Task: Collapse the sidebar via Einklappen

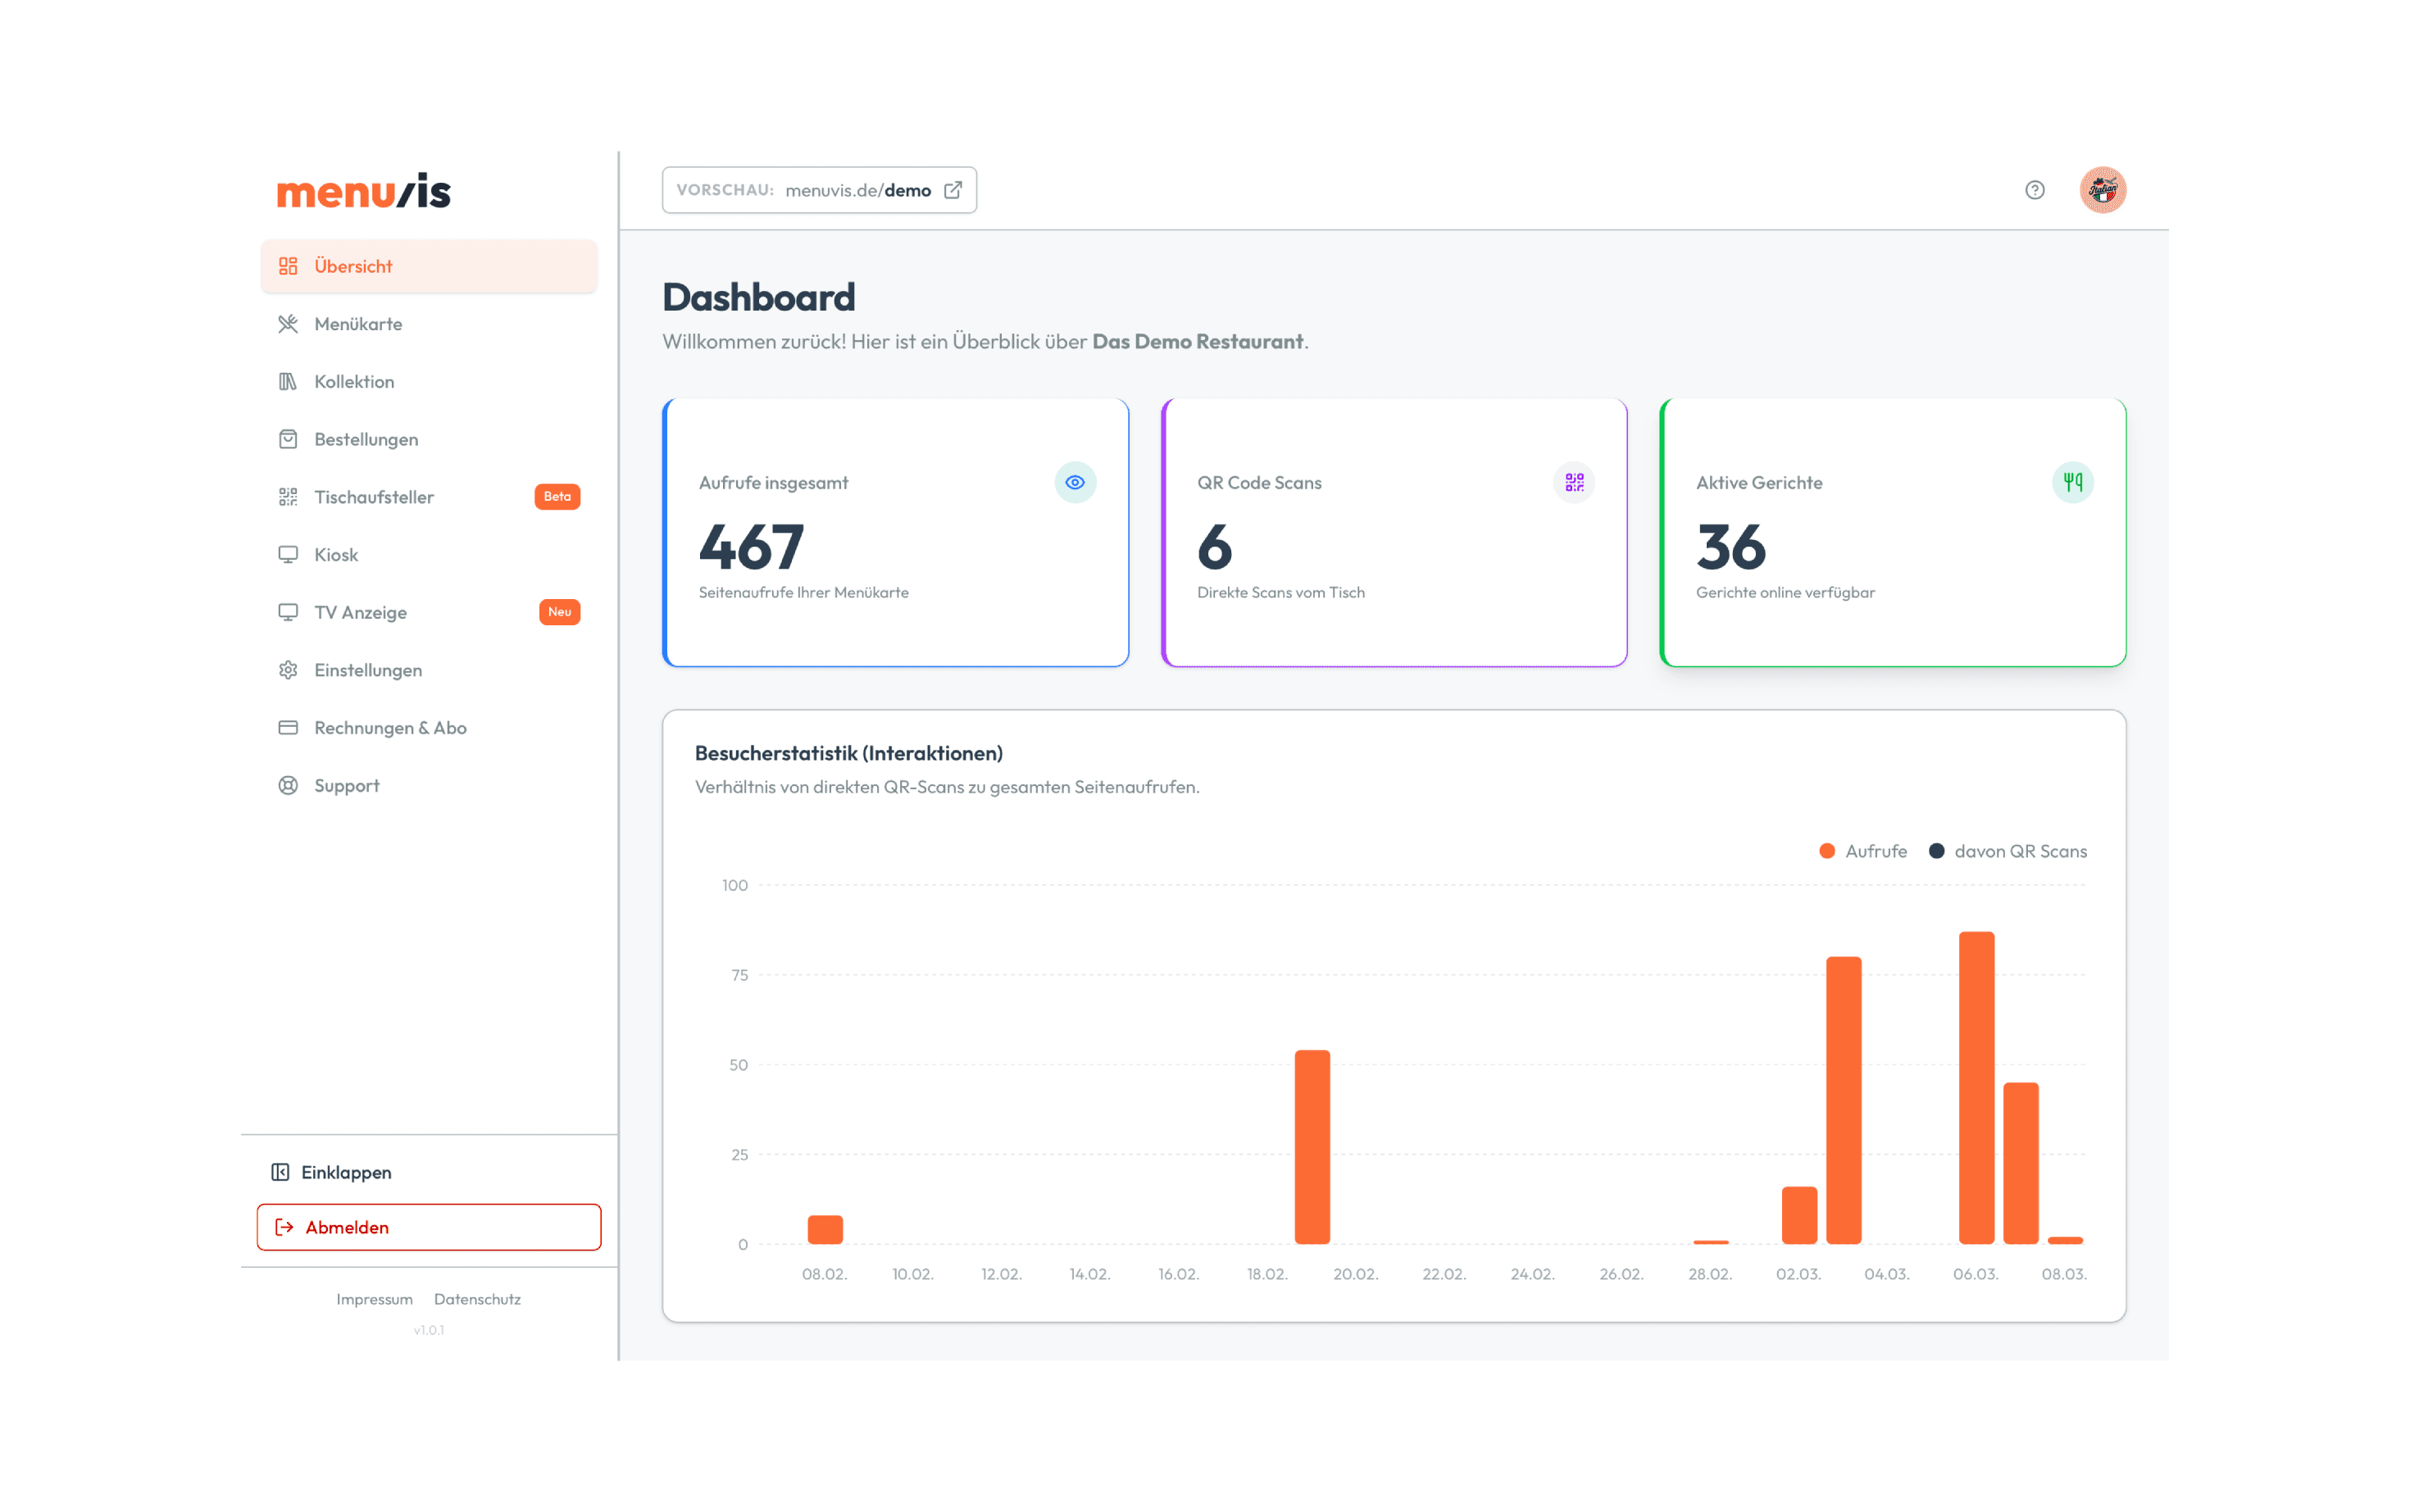Action: 333,1171
